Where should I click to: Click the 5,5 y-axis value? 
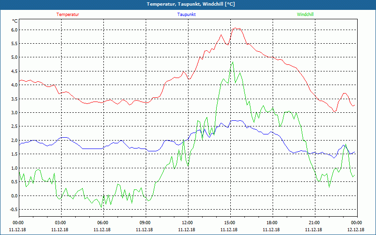coord(15,44)
